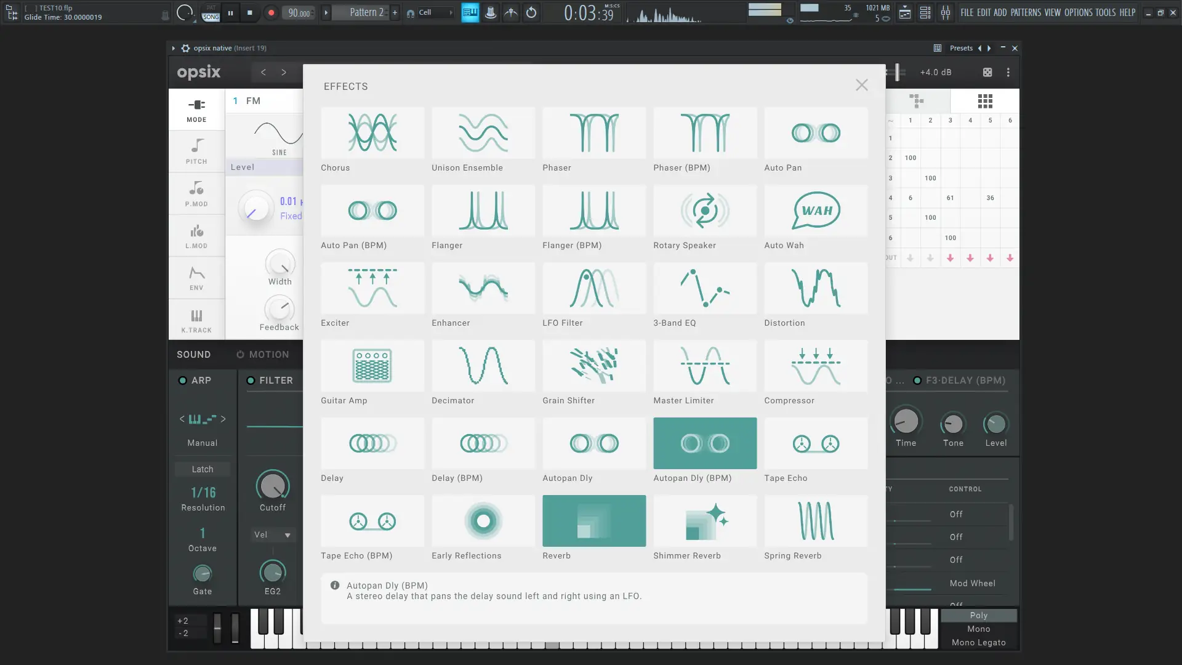Expand the opsix native plugin menu arrow

pos(174,48)
